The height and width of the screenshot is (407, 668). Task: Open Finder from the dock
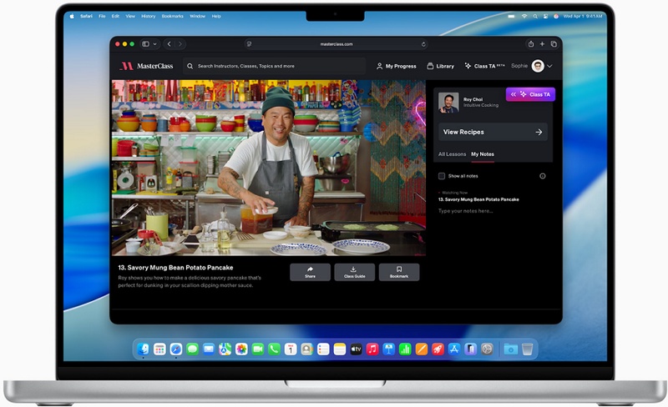tap(143, 349)
